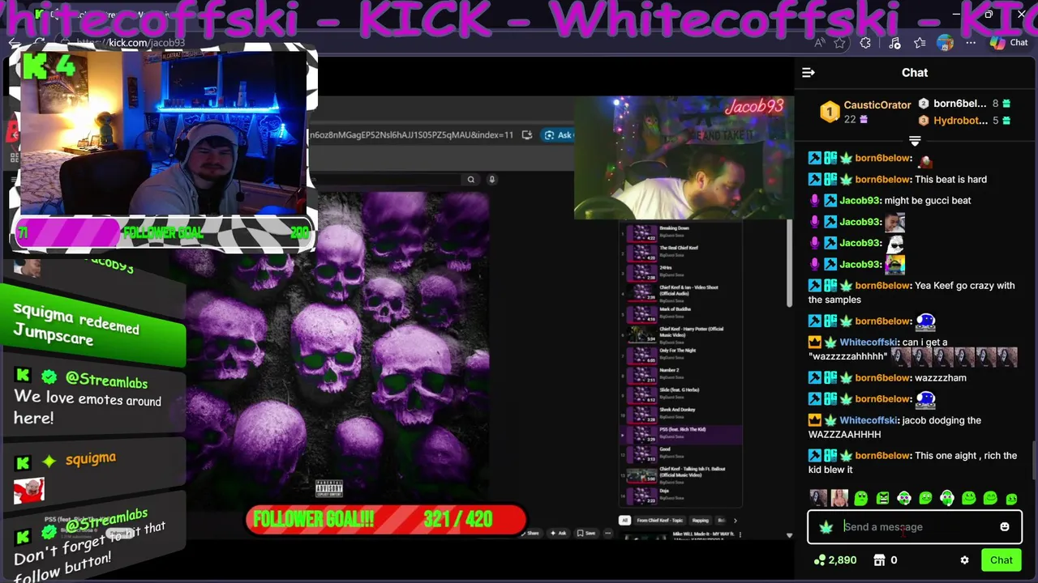
Task: Pick the first photo emote in the quick emote row
Action: [817, 499]
